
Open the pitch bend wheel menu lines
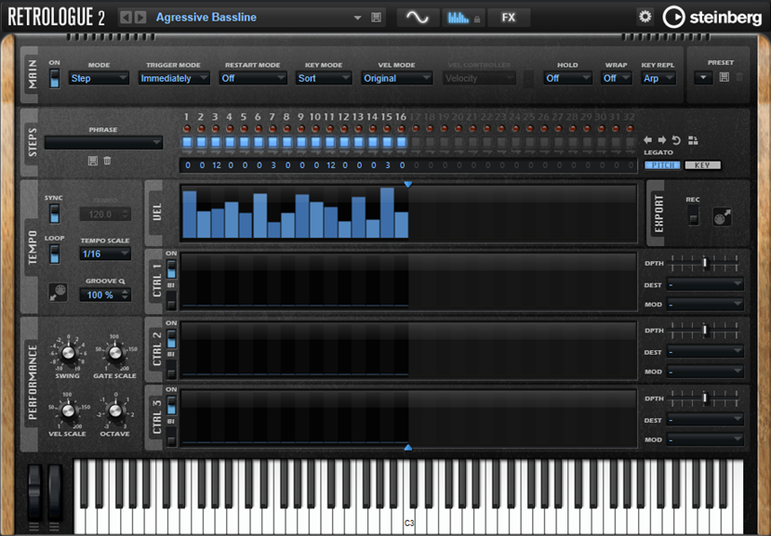coord(33,527)
